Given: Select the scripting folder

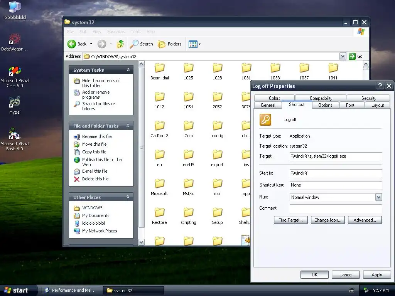Looking at the screenshot, I should (188, 216).
